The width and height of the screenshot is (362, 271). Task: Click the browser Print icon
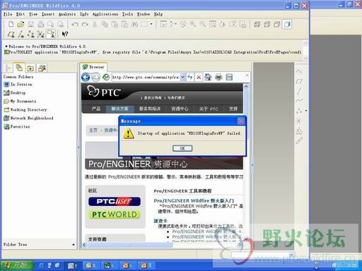point(218,77)
